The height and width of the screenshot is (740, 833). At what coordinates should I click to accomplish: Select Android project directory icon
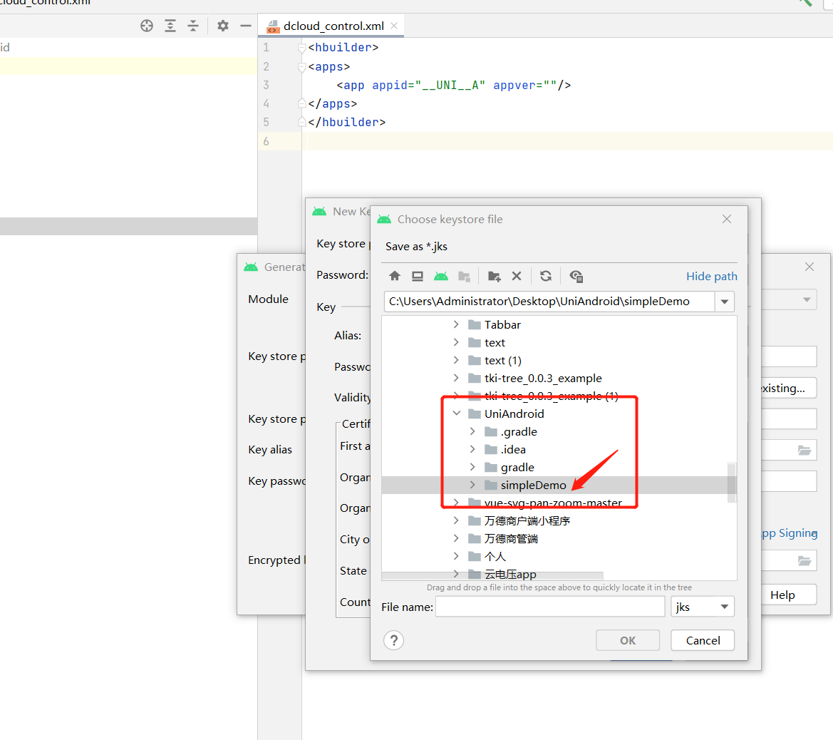tap(441, 276)
